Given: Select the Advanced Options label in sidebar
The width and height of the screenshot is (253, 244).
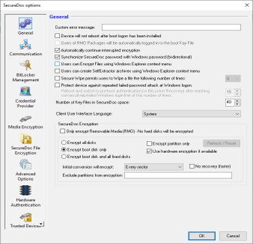Looking at the screenshot, I should coord(26,176).
